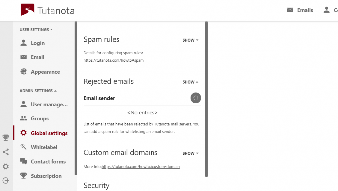Click the <No entries> text
This screenshot has width=338, height=191.
tap(142, 112)
